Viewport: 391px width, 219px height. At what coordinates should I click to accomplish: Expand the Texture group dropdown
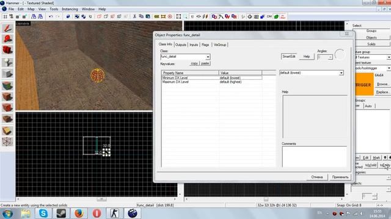(389, 57)
